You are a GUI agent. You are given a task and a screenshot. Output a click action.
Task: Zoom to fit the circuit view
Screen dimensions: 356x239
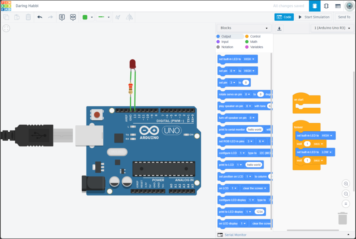point(6,28)
